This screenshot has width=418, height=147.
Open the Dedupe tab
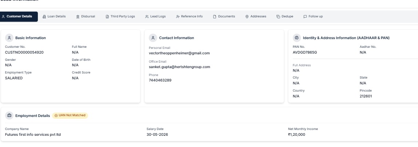click(x=285, y=16)
